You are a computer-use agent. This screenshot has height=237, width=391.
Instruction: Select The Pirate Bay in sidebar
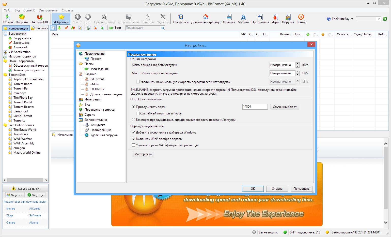click(x=23, y=98)
